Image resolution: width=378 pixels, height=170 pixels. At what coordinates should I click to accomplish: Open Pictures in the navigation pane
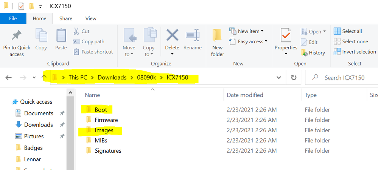pos(34,136)
